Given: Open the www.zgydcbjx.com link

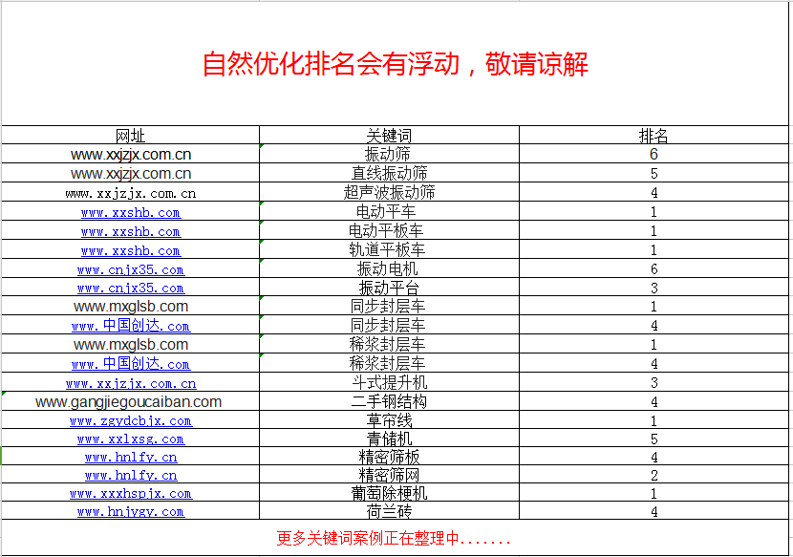Looking at the screenshot, I should click(x=130, y=420).
